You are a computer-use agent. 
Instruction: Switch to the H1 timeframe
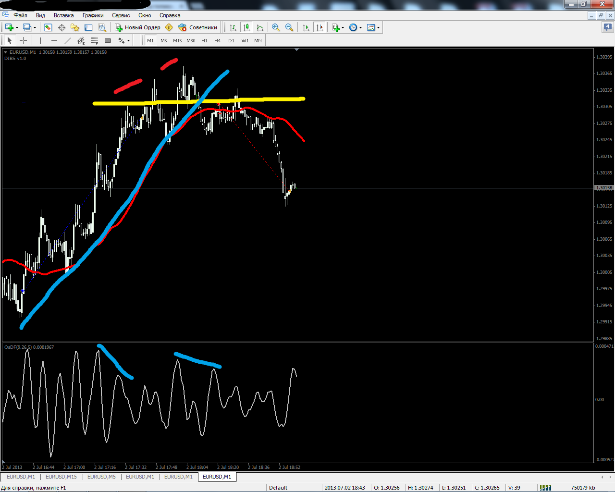tap(204, 40)
